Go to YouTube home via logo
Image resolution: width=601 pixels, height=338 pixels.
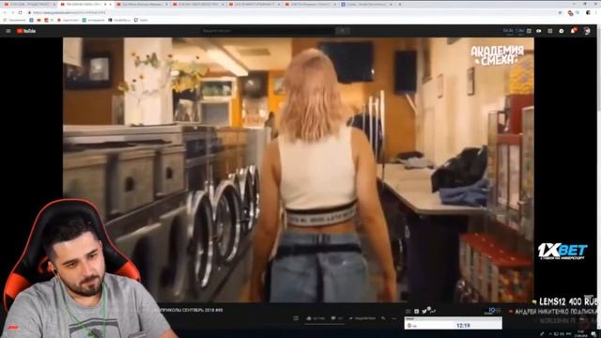coord(26,31)
